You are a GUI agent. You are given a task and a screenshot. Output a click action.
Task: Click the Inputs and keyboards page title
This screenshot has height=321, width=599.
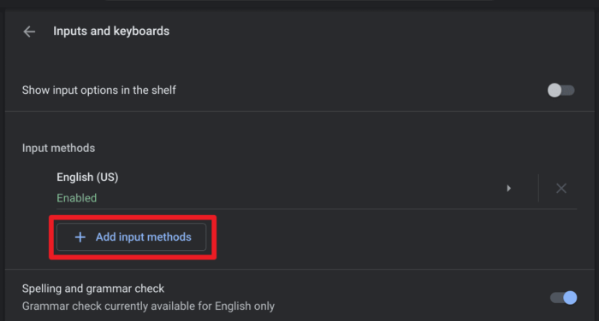pyautogui.click(x=111, y=31)
